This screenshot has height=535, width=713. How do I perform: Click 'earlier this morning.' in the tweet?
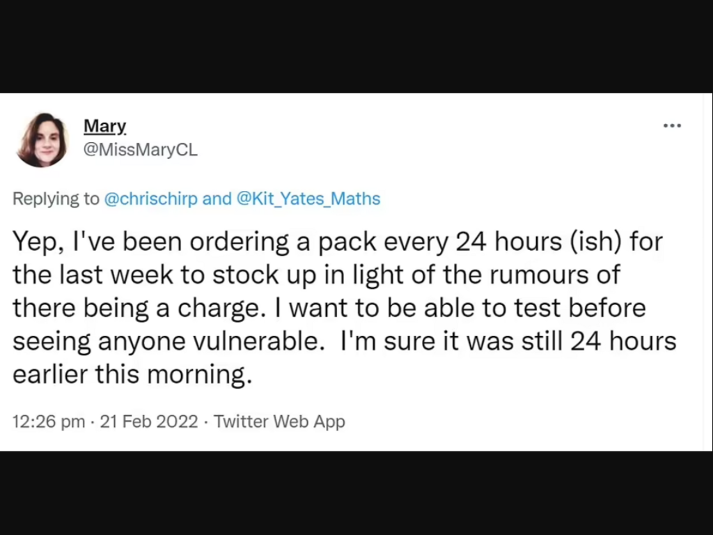click(132, 374)
